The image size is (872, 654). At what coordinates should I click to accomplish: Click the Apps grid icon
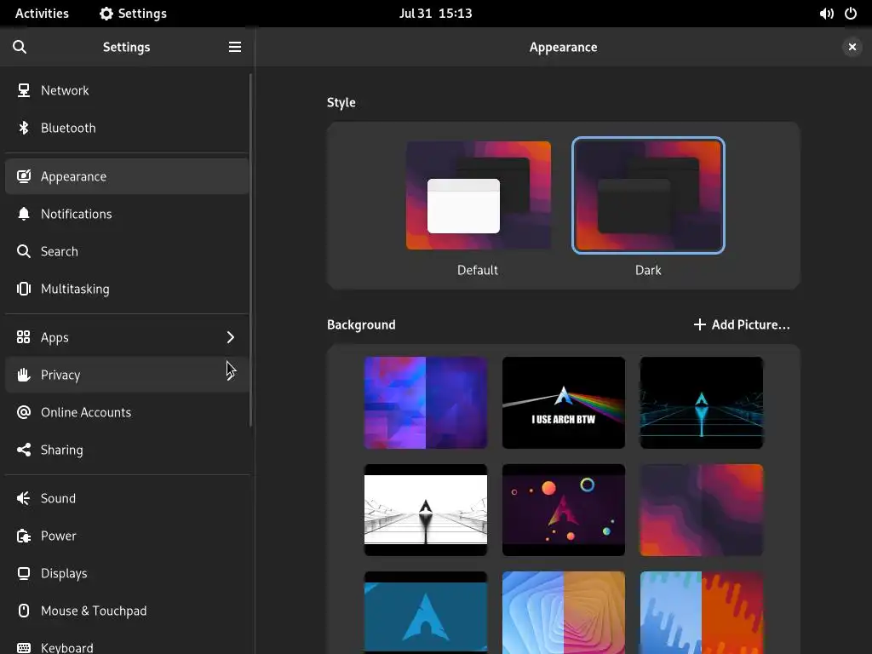click(23, 337)
